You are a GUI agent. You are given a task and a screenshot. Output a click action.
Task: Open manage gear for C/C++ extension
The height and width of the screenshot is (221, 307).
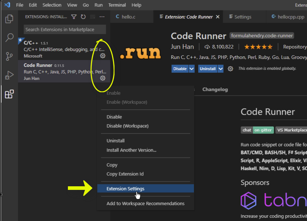[x=103, y=56]
